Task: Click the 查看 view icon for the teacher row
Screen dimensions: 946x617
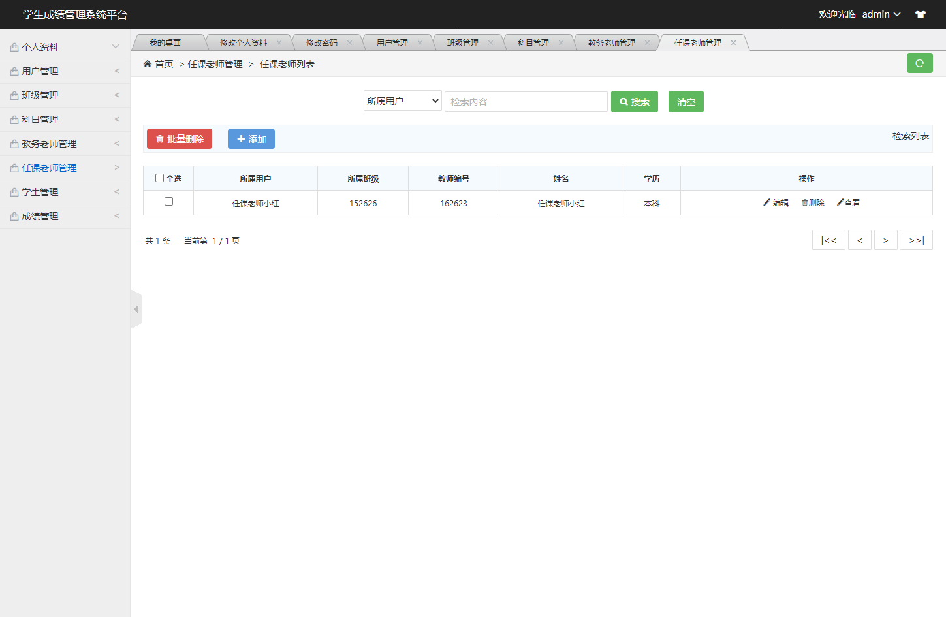Action: tap(840, 202)
